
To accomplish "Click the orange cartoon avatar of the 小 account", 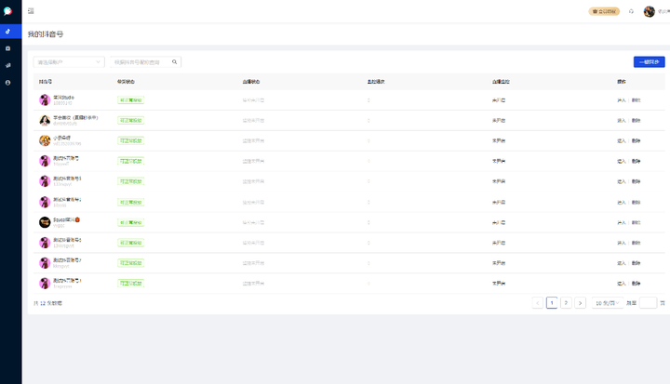I will 45,140.
